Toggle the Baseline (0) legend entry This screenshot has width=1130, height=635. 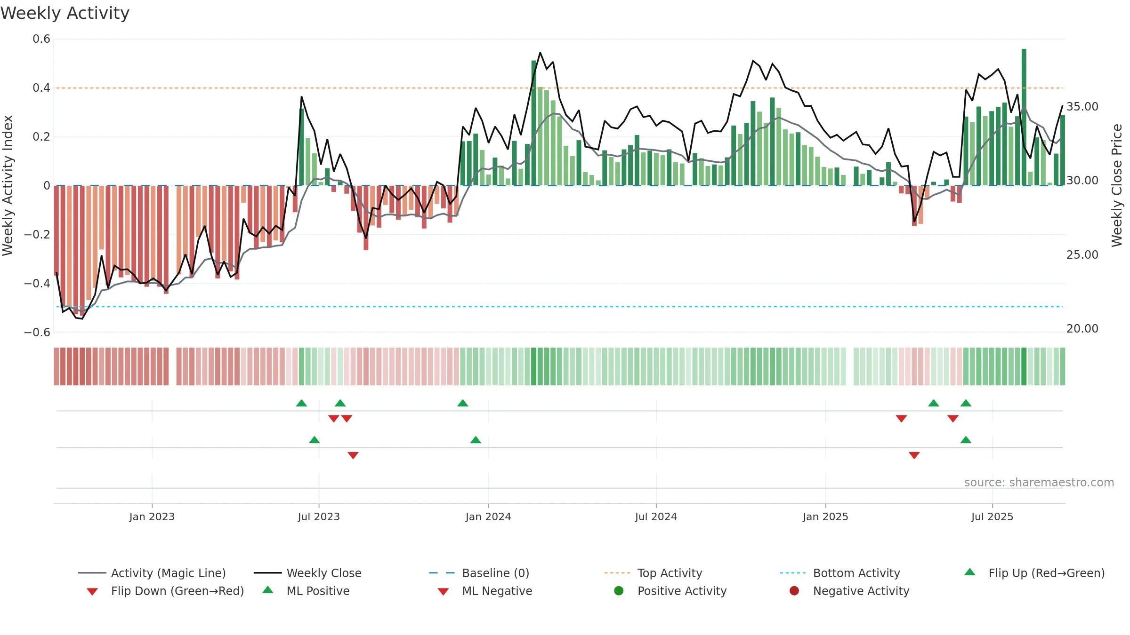click(x=479, y=573)
